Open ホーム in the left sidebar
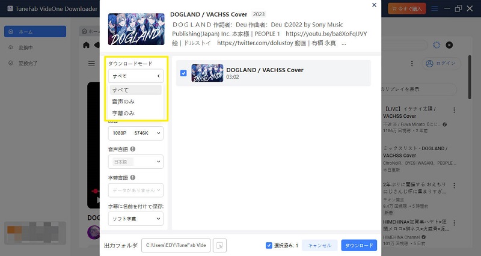 (x=35, y=32)
